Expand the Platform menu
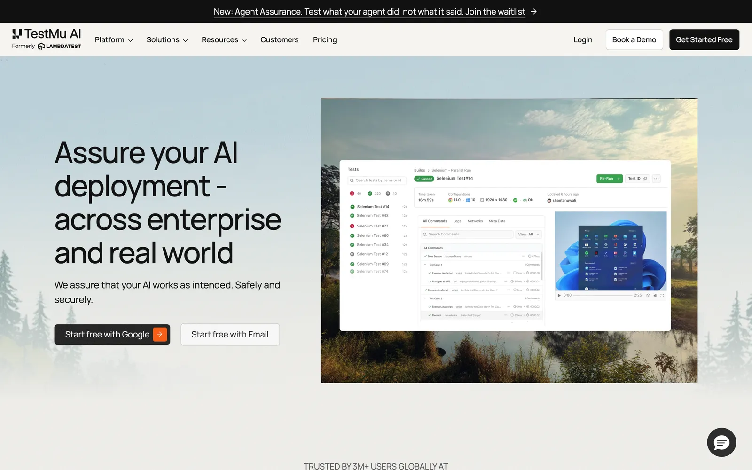The width and height of the screenshot is (752, 470). pyautogui.click(x=114, y=40)
